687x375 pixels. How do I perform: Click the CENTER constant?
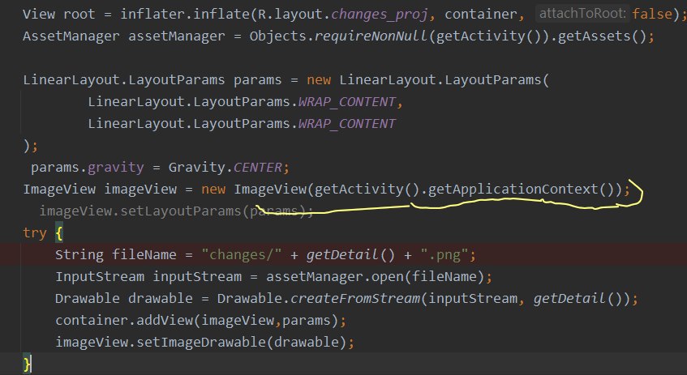[258, 168]
